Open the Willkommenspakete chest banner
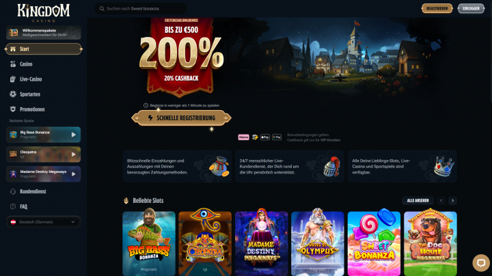This screenshot has height=276, width=492. point(43,33)
